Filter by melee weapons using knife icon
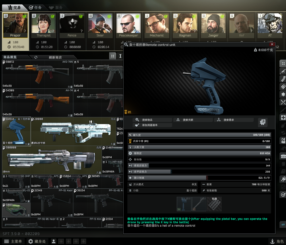The width and height of the screenshot is (286, 245). (x=283, y=110)
